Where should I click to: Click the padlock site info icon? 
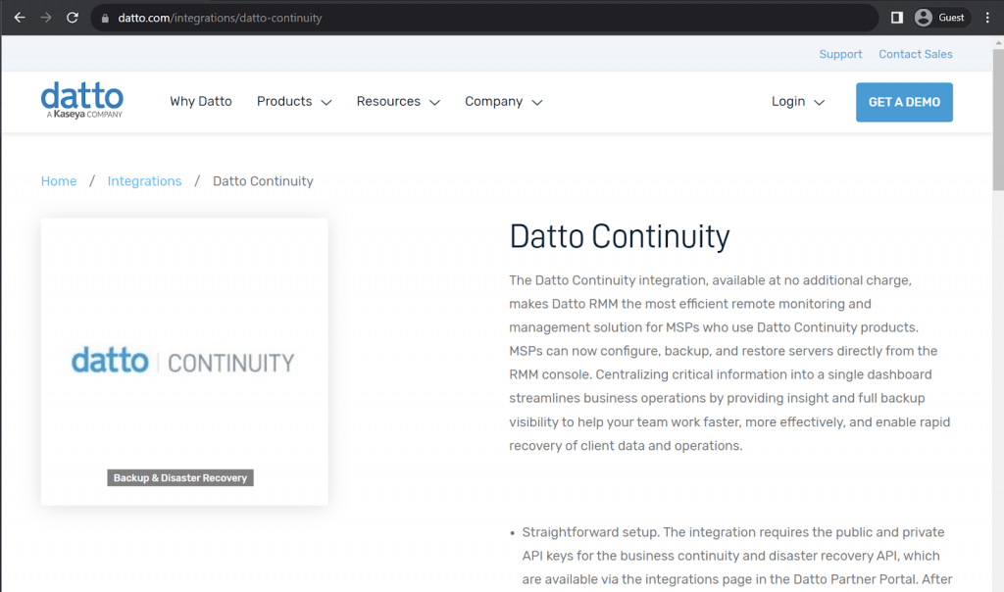click(x=107, y=18)
